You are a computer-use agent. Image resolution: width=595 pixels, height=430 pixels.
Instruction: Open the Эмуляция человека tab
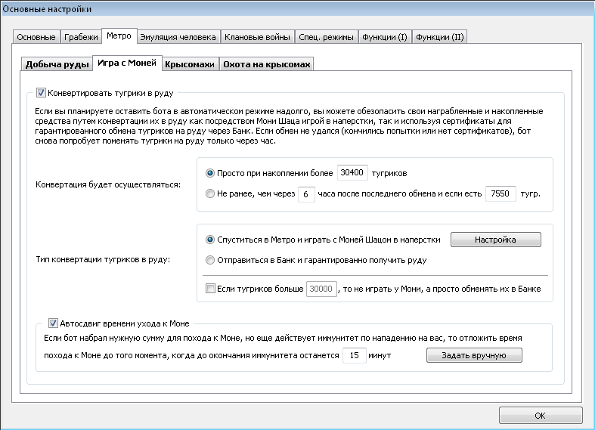(x=178, y=37)
